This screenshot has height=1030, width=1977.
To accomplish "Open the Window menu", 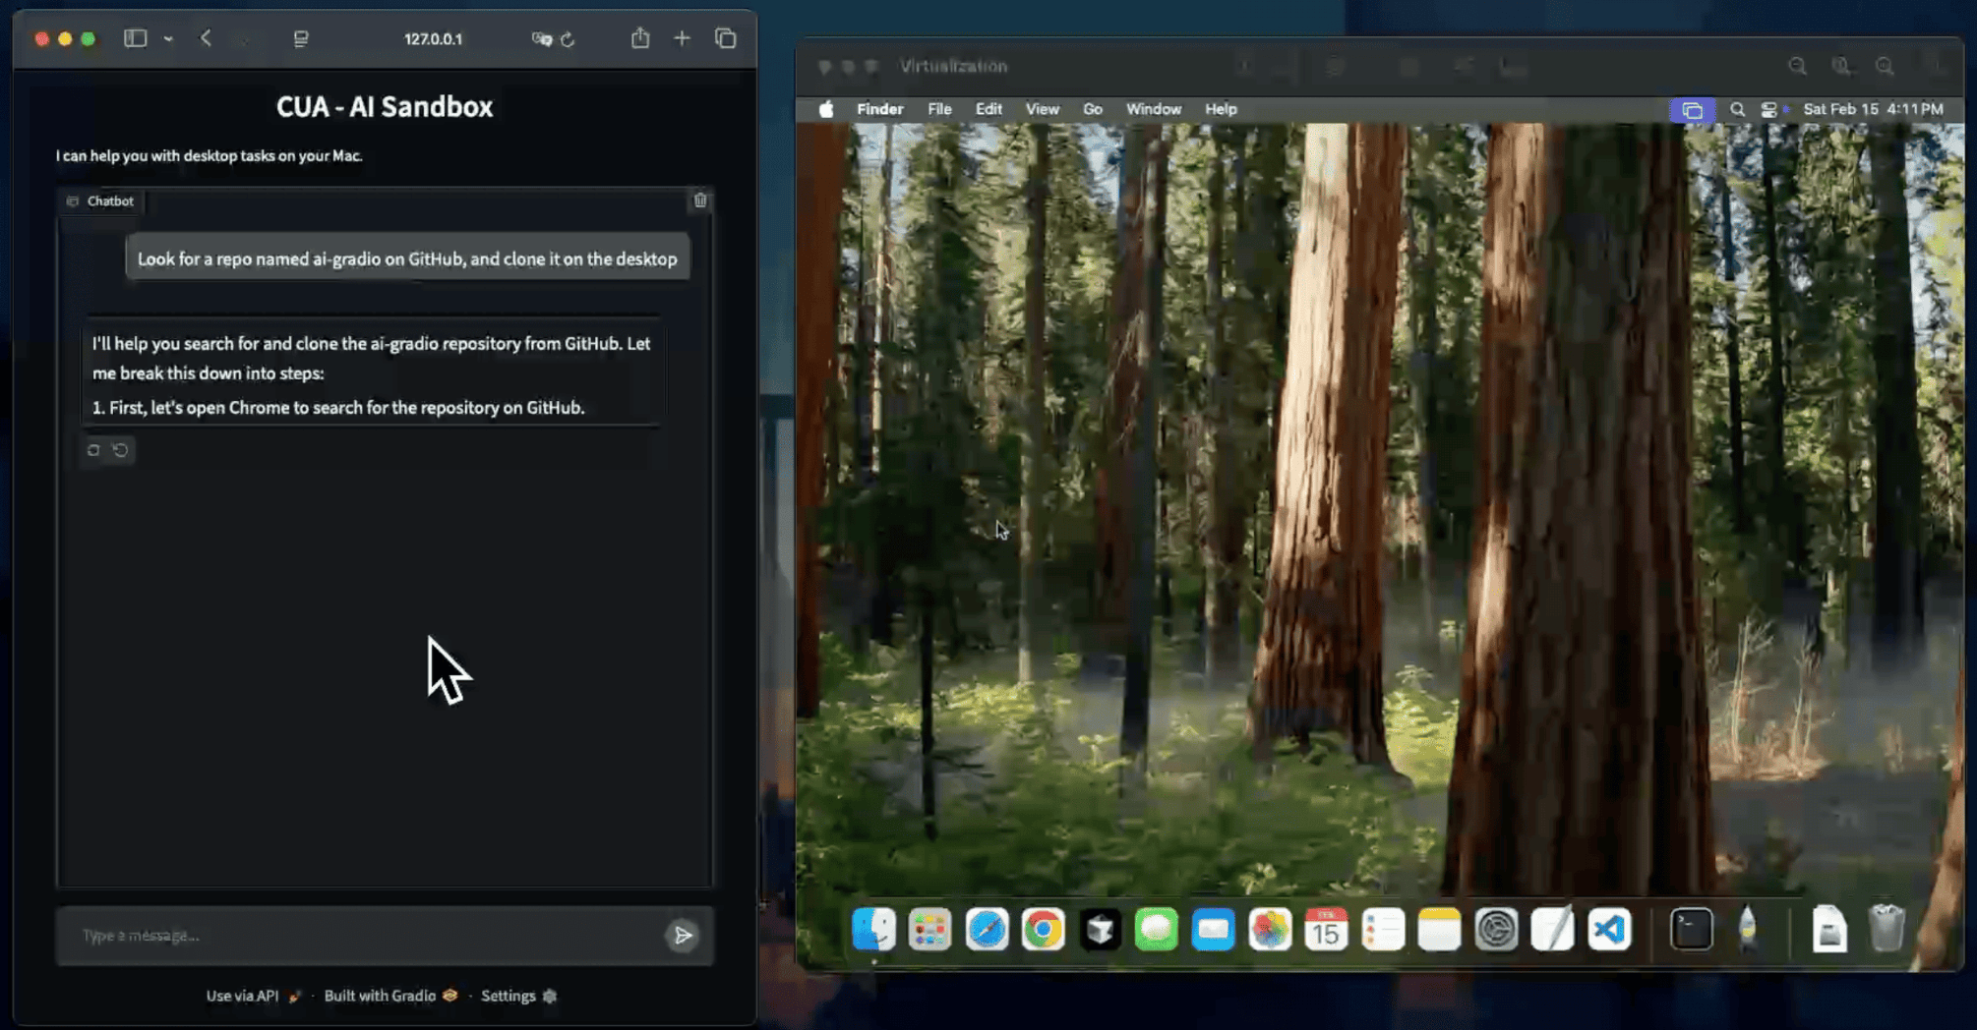I will point(1153,109).
